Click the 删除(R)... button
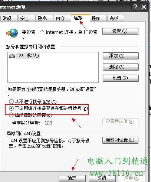This screenshot has height=182, width=151. [x=121, y=67]
